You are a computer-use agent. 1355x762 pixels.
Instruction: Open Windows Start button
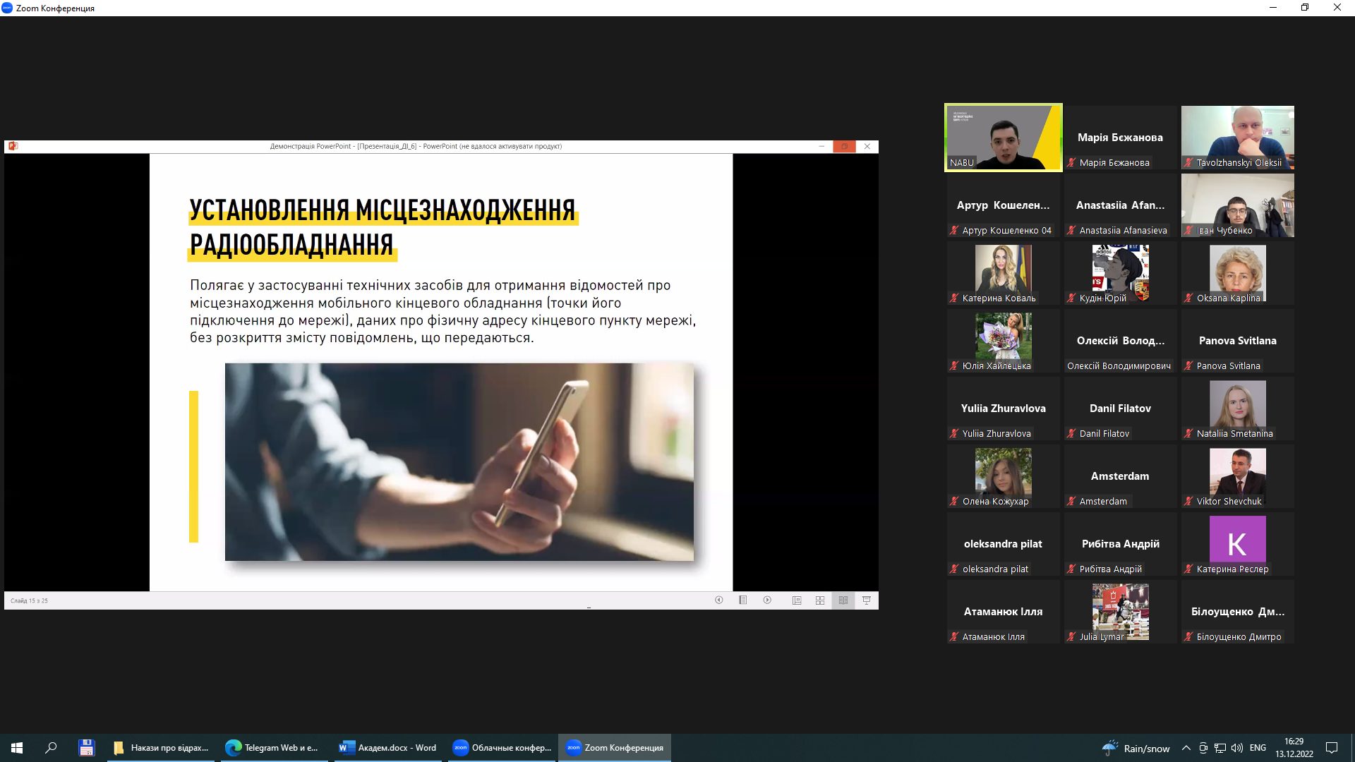tap(17, 748)
